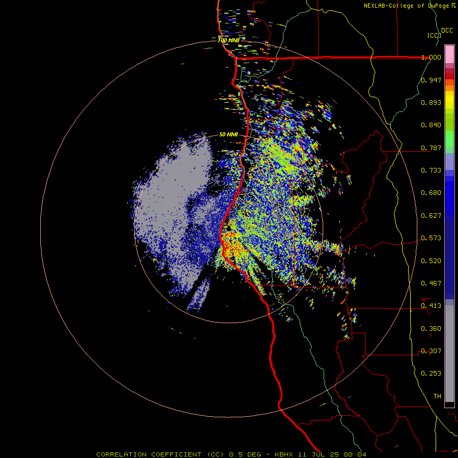Click the 0.627 scale value
The height and width of the screenshot is (458, 458).
tap(431, 216)
